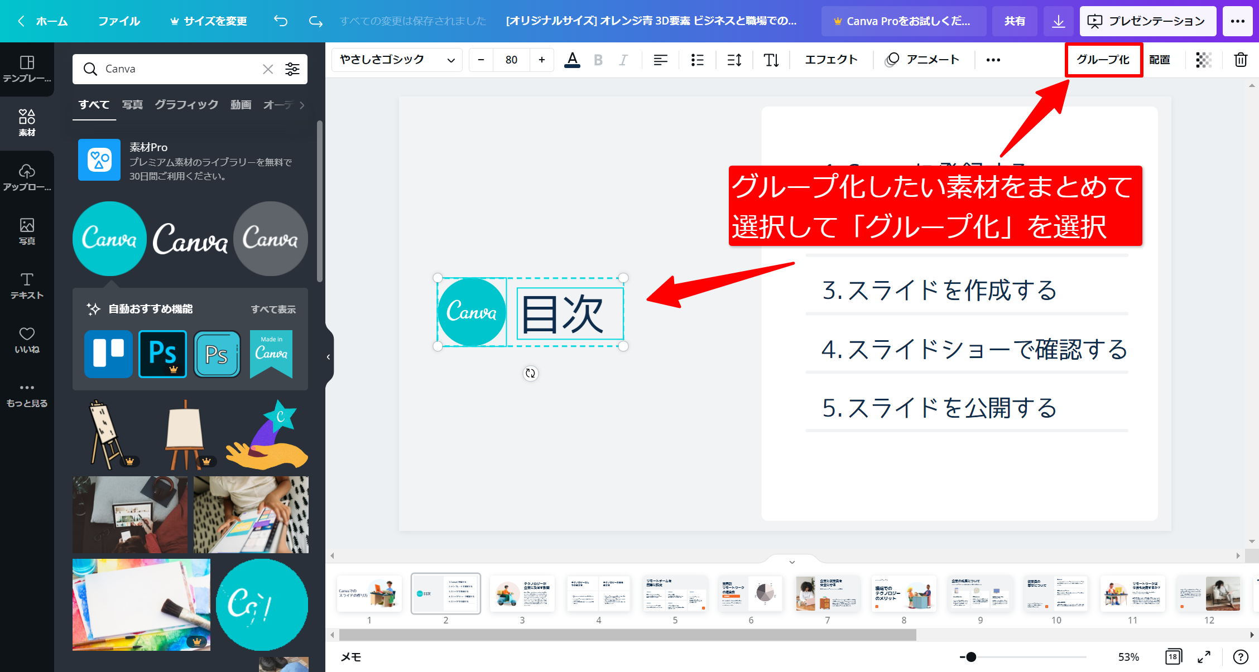The height and width of the screenshot is (672, 1259).
Task: Click the グループ化 group button
Action: pyautogui.click(x=1103, y=60)
